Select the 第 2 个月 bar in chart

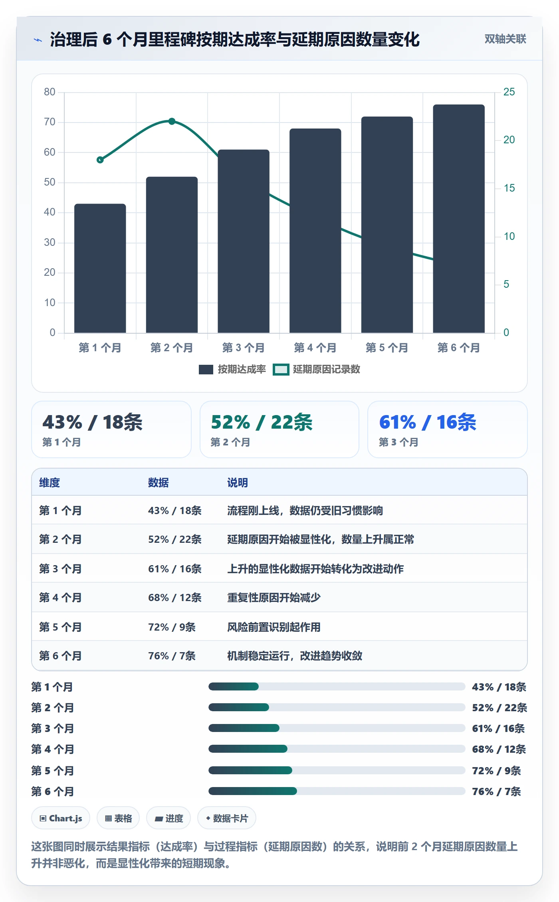172,255
